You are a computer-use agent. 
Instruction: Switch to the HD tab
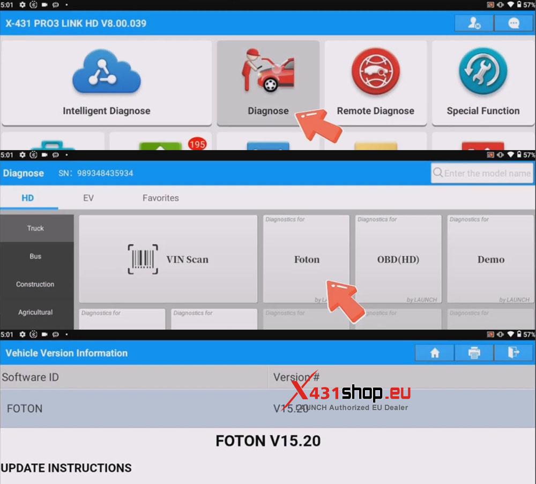(x=28, y=198)
